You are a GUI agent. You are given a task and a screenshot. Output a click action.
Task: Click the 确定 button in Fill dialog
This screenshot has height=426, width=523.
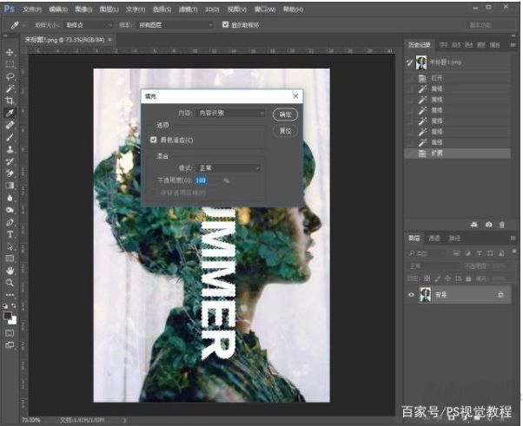point(284,114)
